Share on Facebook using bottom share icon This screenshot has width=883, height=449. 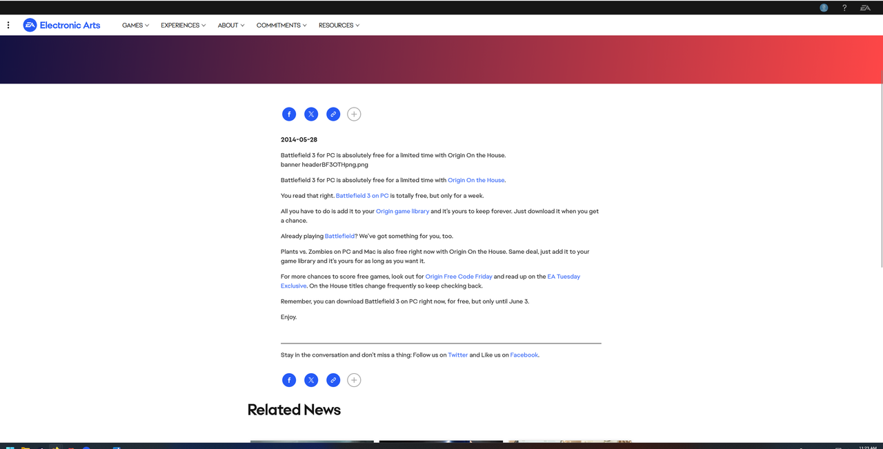coord(289,380)
